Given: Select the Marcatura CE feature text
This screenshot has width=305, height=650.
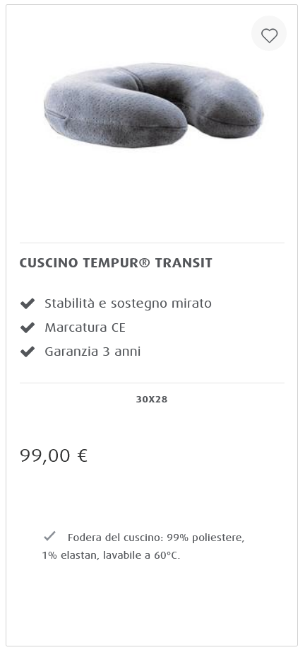Looking at the screenshot, I should pos(85,327).
